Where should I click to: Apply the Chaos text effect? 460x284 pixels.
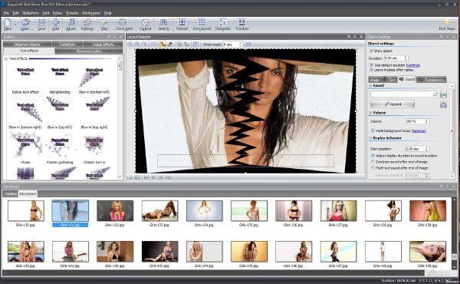click(x=25, y=148)
